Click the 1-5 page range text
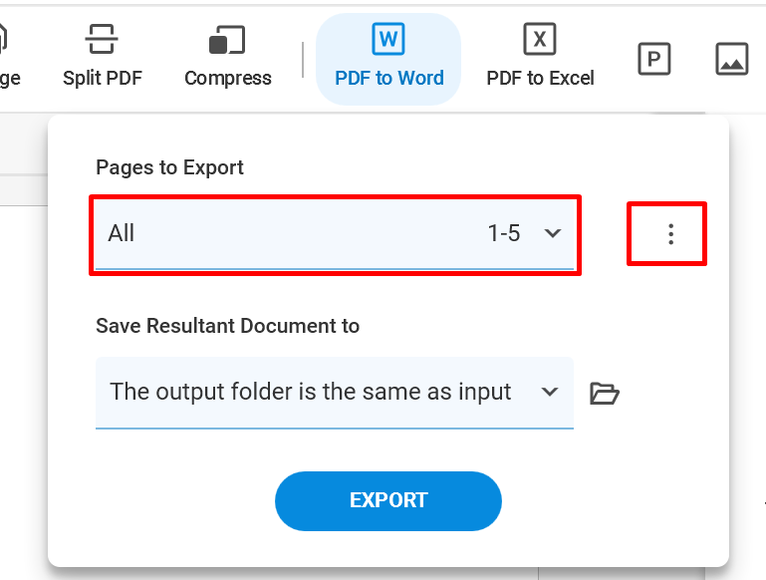This screenshot has width=766, height=580. (504, 233)
